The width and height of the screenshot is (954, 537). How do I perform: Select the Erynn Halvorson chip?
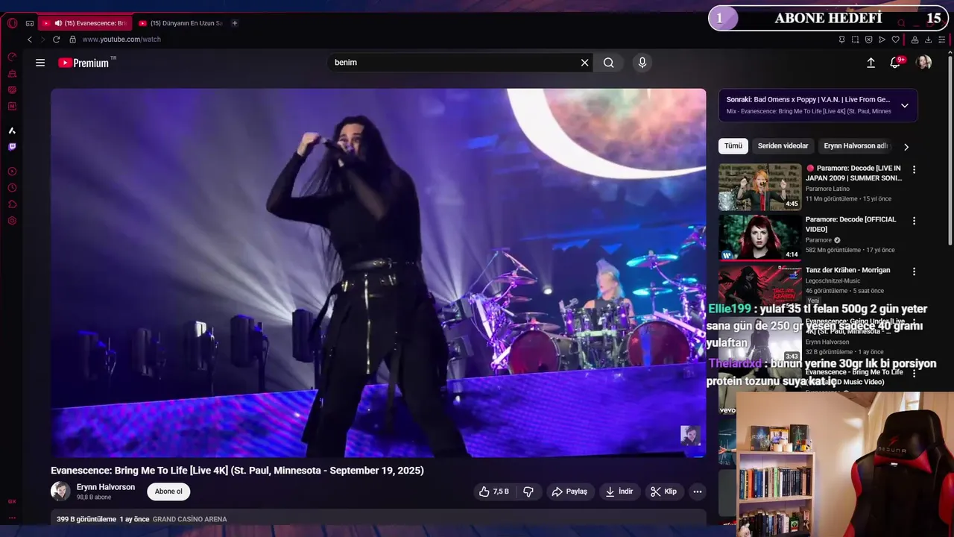(x=856, y=146)
